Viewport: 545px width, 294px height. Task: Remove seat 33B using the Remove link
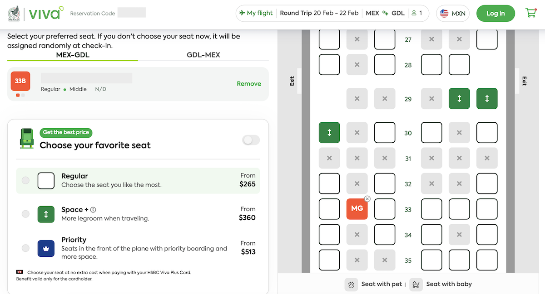(249, 84)
